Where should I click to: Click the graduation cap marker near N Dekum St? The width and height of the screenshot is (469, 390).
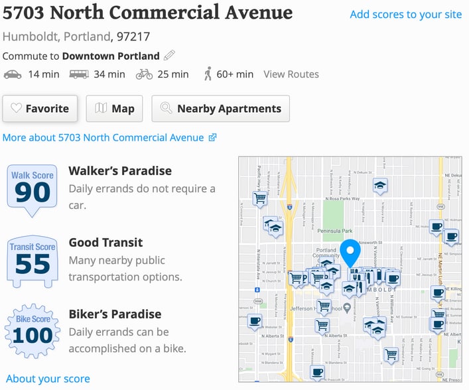[x=380, y=186]
